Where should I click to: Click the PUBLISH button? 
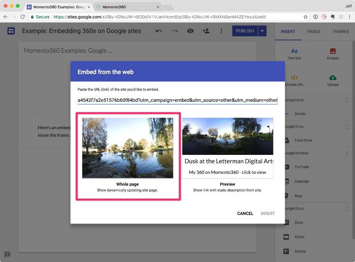(245, 31)
